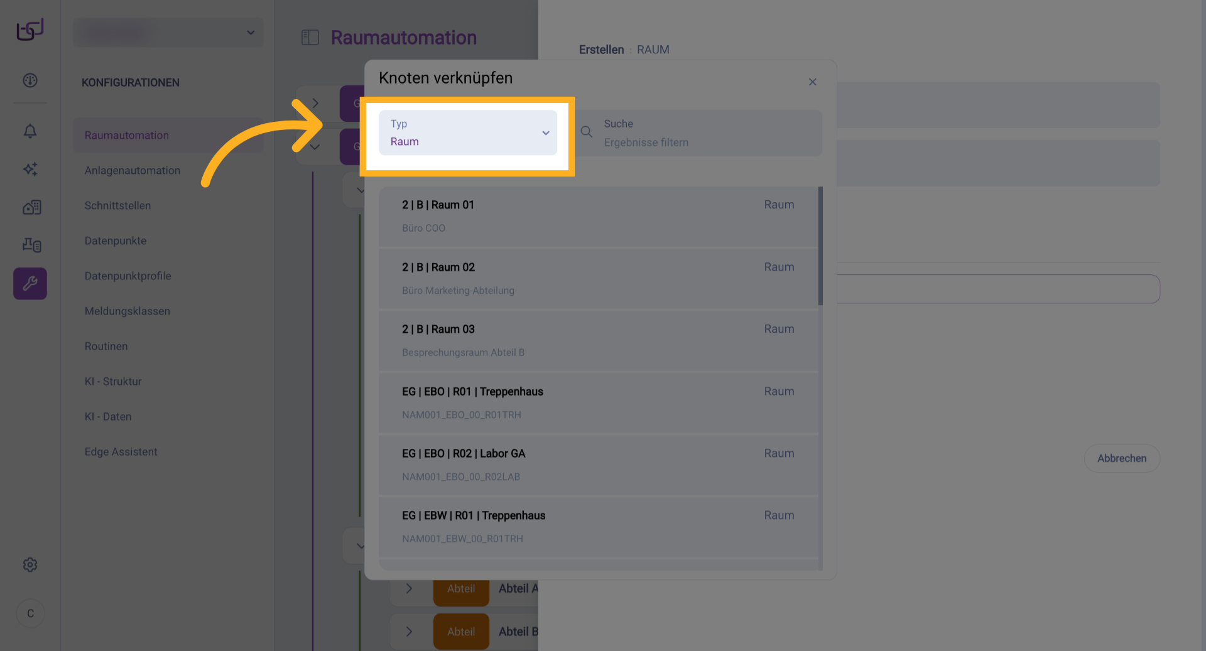Click the app logo icon
Screen dimensions: 1206x651
point(30,30)
